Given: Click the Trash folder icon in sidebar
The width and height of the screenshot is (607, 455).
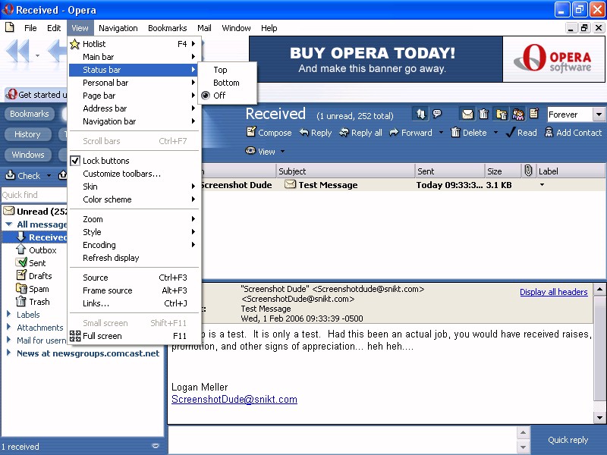Looking at the screenshot, I should [22, 302].
